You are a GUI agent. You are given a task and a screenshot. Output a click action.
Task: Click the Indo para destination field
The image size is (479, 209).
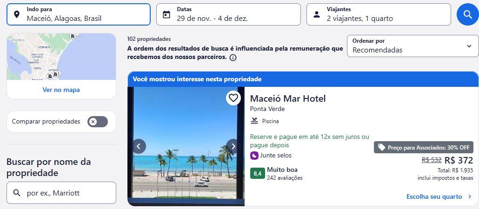coord(79,14)
